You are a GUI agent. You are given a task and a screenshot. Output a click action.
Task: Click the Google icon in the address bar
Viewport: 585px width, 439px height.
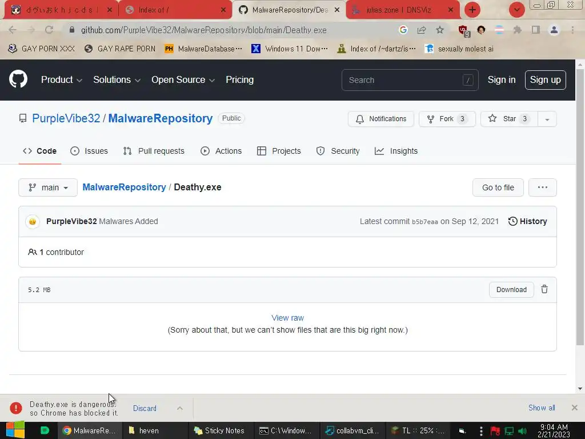403,30
